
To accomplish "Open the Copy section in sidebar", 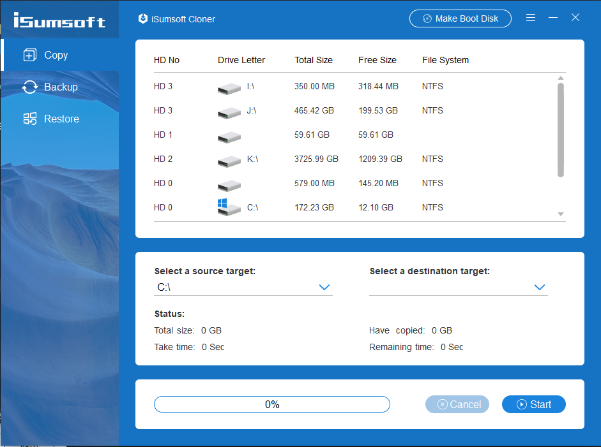I will coord(60,55).
